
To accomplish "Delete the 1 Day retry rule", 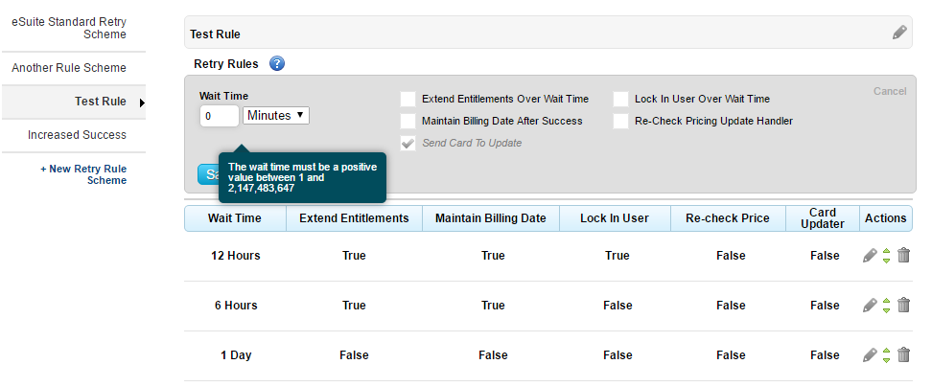I will click(x=903, y=355).
